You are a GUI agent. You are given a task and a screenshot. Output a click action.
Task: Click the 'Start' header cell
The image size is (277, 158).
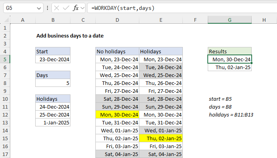pos(53,51)
